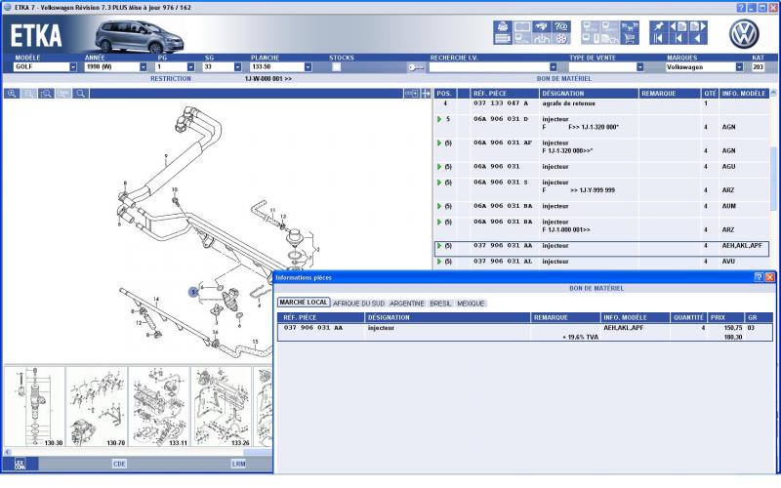
Task: Click the Volkswagen logo
Action: [744, 34]
